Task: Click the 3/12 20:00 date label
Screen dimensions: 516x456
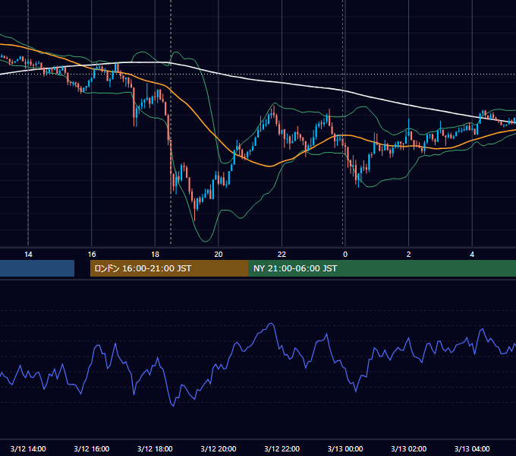Action: click(219, 448)
